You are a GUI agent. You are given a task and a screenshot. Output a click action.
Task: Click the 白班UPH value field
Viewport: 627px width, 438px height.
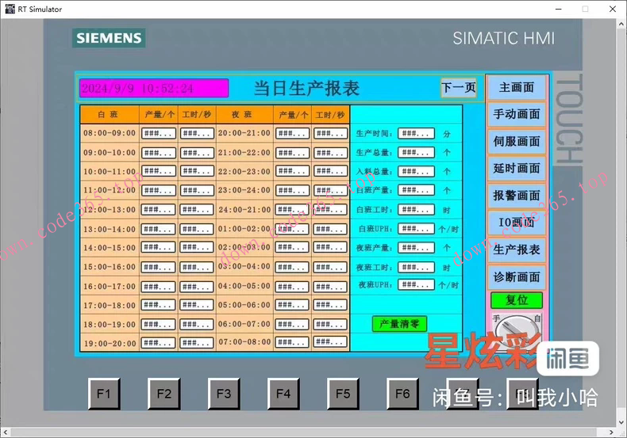(416, 229)
